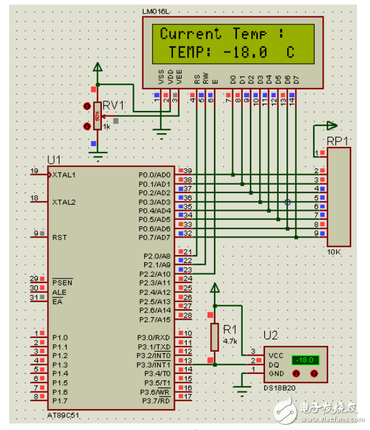This screenshot has width=370, height=430.
Task: Select the R1 4.7k pull-up resistor
Action: pyautogui.click(x=215, y=337)
